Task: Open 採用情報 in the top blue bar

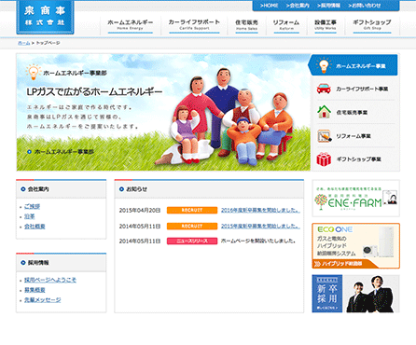Action: coord(328,6)
